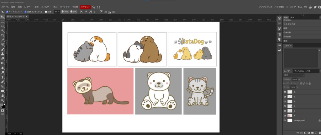321x135 pixels.
Task: Click the red アカウント button
Action: point(85,7)
